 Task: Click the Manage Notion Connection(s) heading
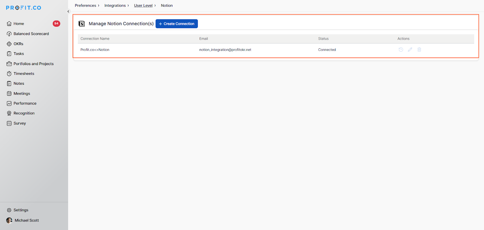[121, 24]
